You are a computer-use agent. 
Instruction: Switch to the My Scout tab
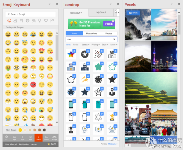click(101, 12)
